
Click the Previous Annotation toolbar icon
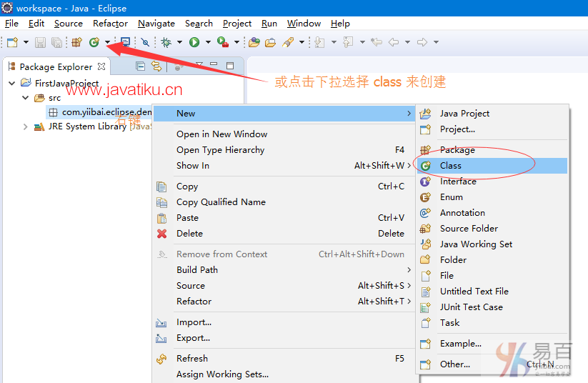(349, 42)
